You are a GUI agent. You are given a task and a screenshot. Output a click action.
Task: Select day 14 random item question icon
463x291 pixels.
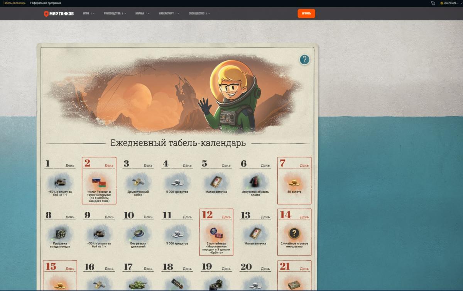pos(294,233)
